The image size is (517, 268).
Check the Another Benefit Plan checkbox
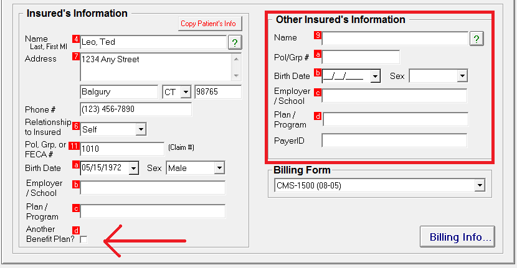(83, 240)
